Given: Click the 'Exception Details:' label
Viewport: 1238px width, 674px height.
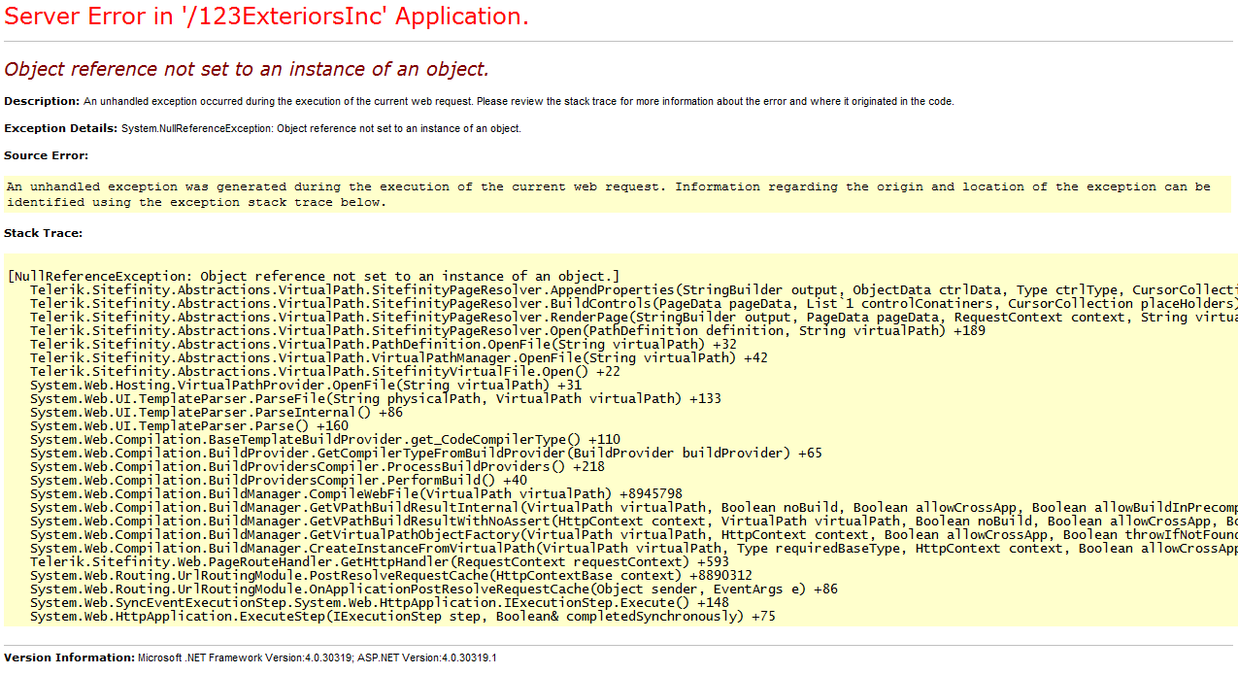Looking at the screenshot, I should 60,128.
